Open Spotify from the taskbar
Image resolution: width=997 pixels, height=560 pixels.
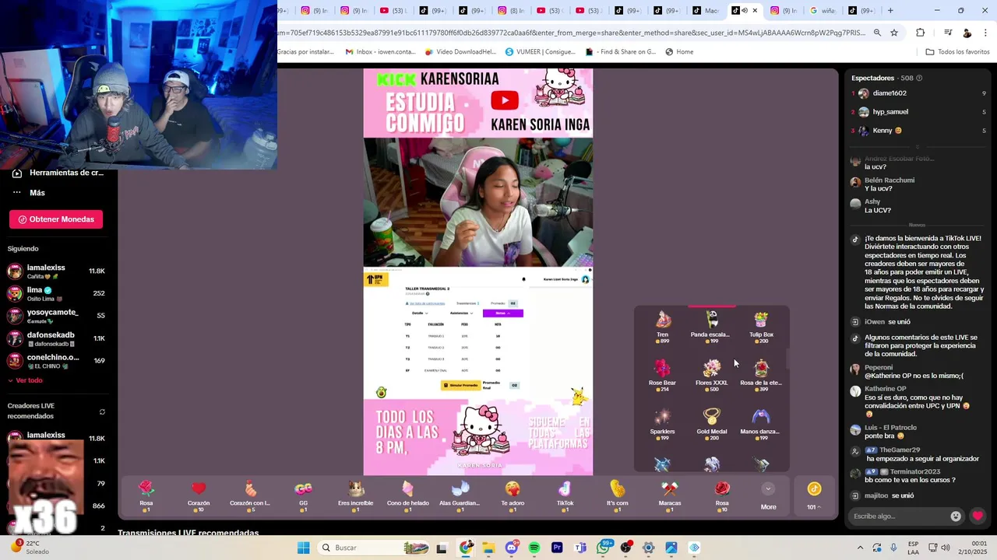(x=534, y=548)
